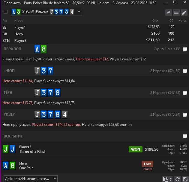This screenshot has height=182, width=189.
Task: Click the 'Сдано Hero в BB' text
Action: pyautogui.click(x=167, y=49)
